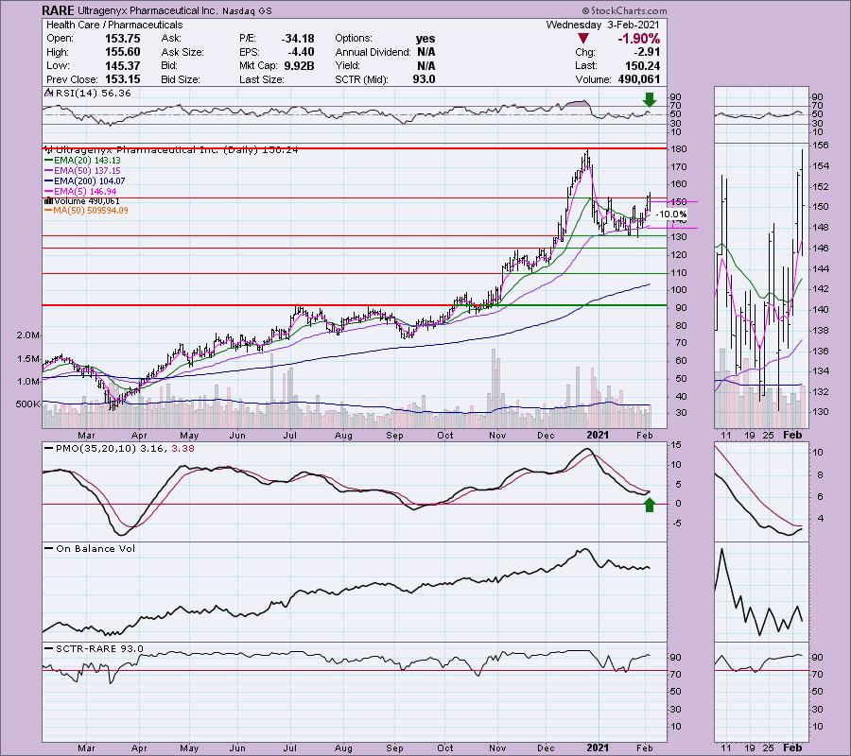
Task: Click the EMA(50) 137.15 legend entry
Action: coord(82,171)
